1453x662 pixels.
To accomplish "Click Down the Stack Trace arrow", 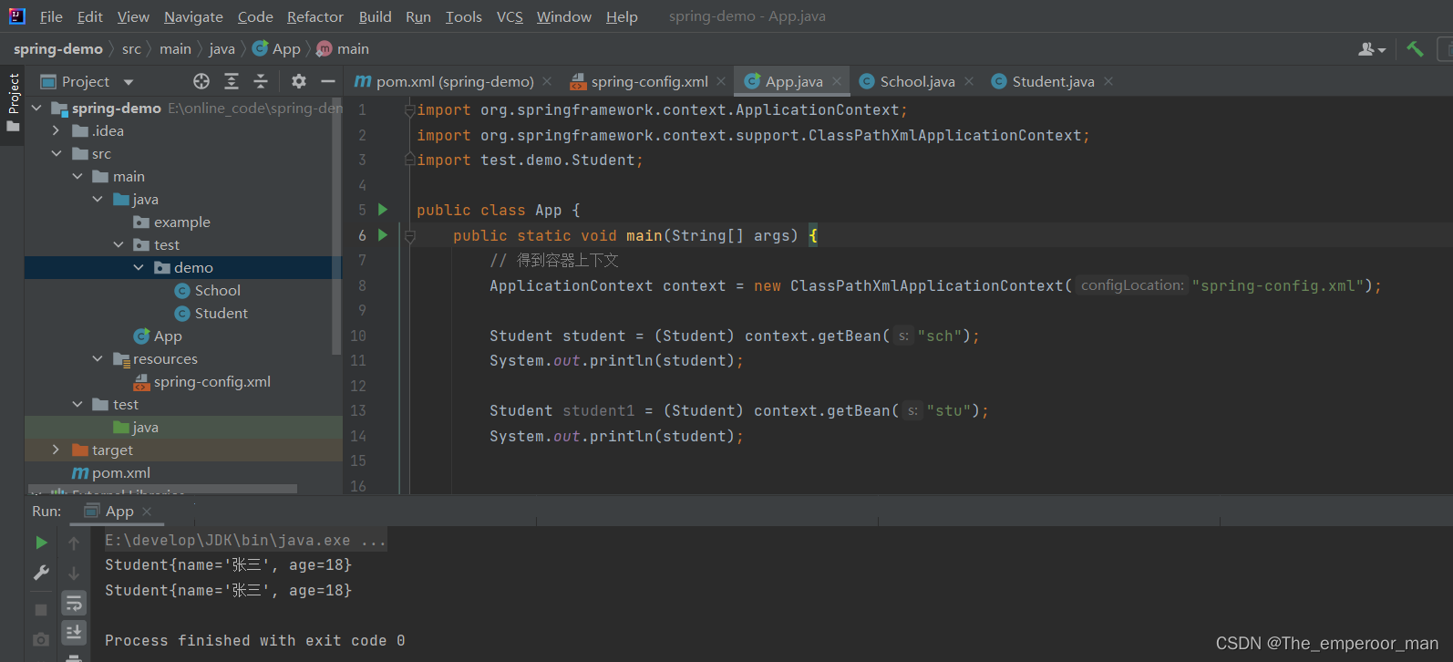I will [74, 574].
